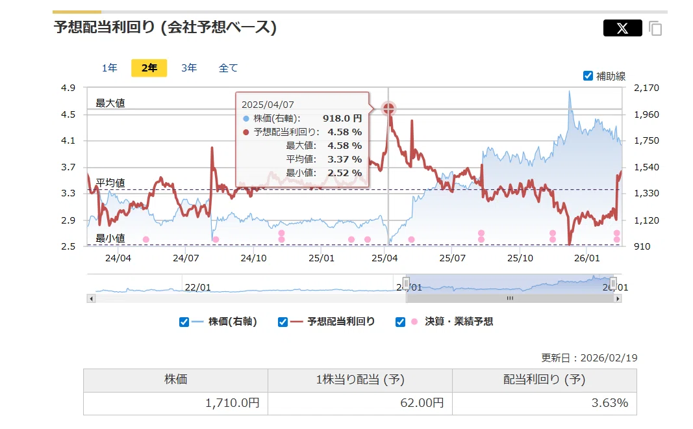Image resolution: width=693 pixels, height=429 pixels.
Task: Click the 配当利回り (予) column header
Action: pyautogui.click(x=544, y=380)
